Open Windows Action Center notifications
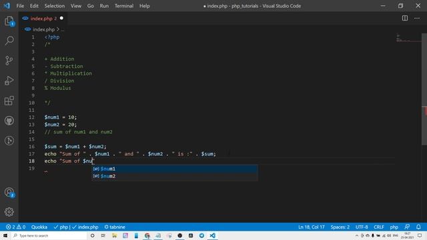 (x=420, y=235)
